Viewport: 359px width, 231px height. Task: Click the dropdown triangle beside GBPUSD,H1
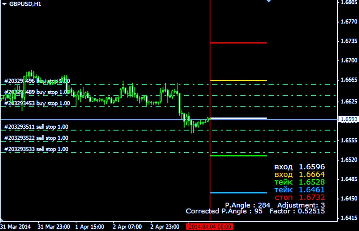(4, 4)
